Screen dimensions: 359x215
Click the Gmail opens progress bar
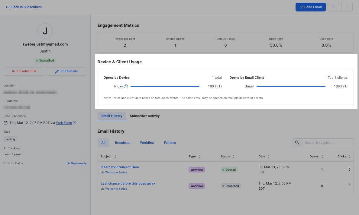coord(291,86)
